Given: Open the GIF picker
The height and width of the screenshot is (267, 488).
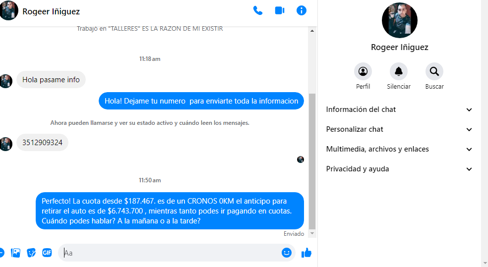Looking at the screenshot, I should tap(47, 253).
